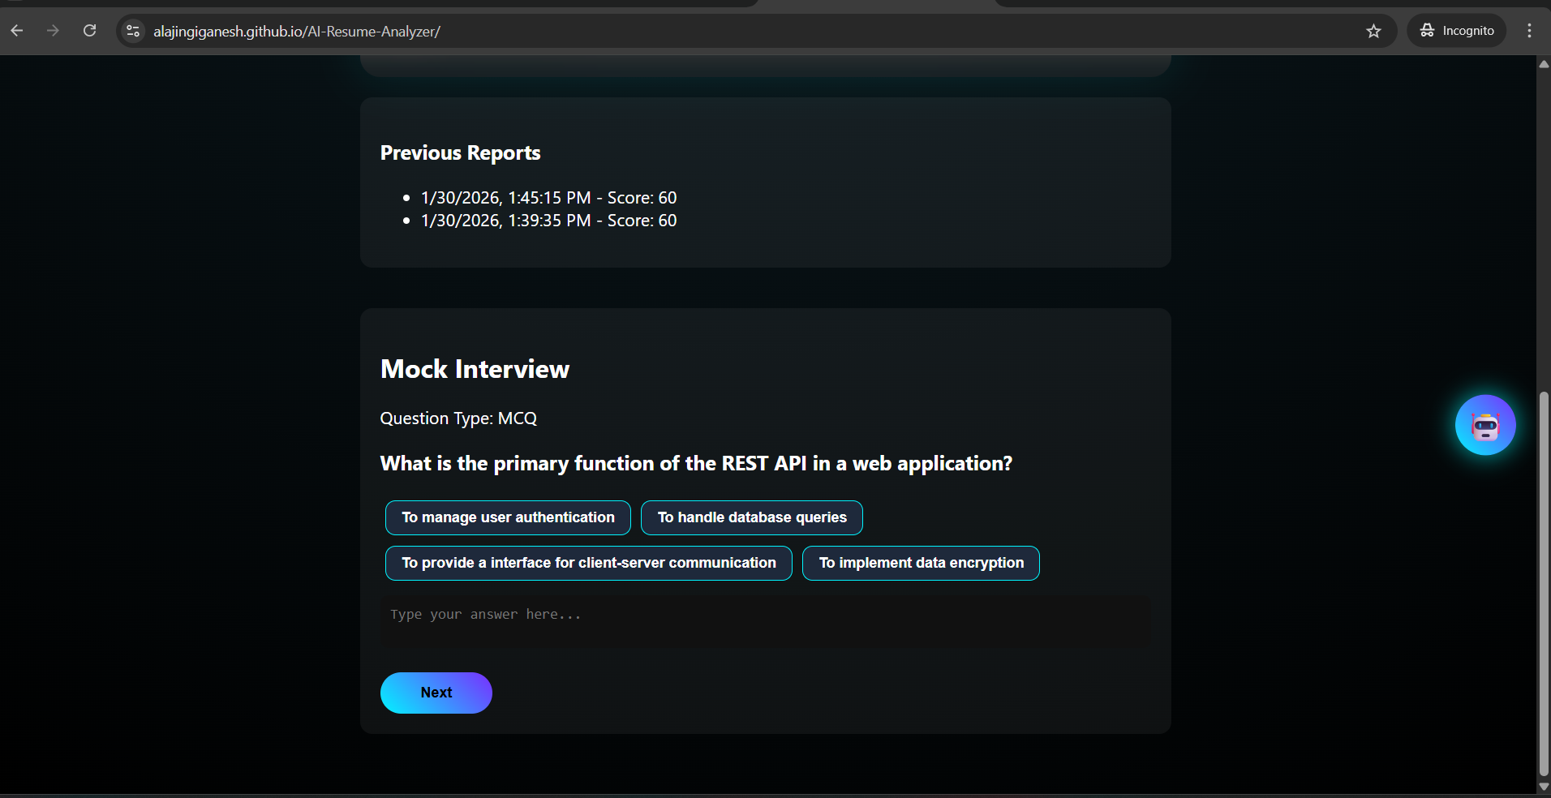Select "To implement data encryption" option
Viewport: 1551px width, 798px height.
pos(921,563)
